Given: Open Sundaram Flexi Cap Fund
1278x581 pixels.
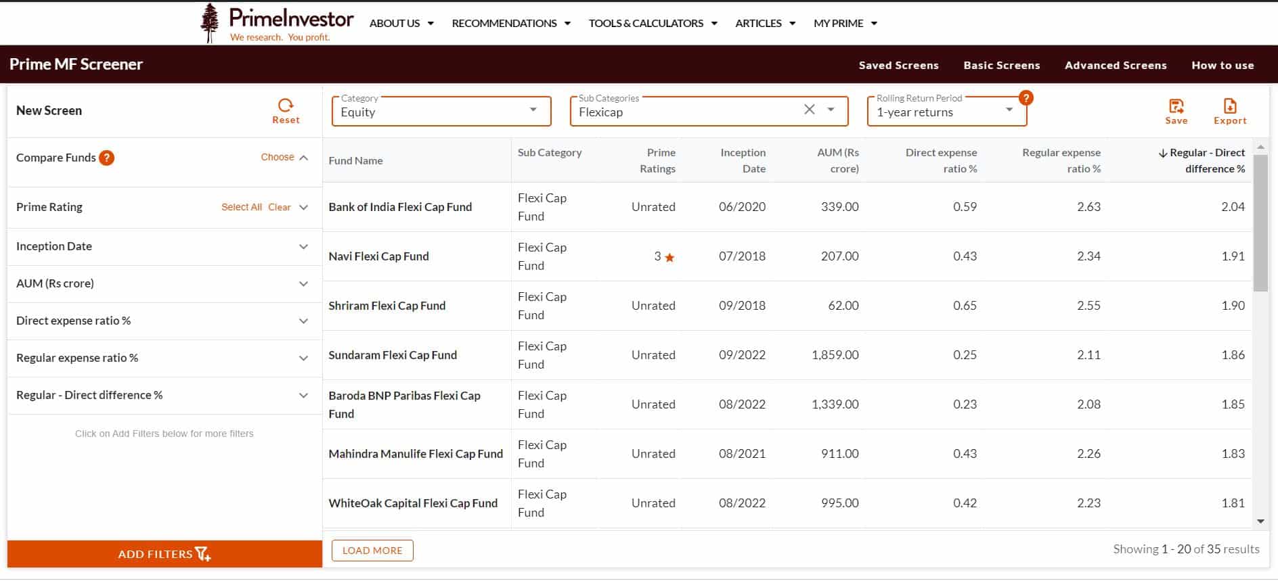Looking at the screenshot, I should [393, 355].
